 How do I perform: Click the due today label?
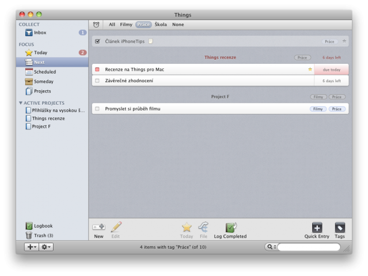coord(331,70)
